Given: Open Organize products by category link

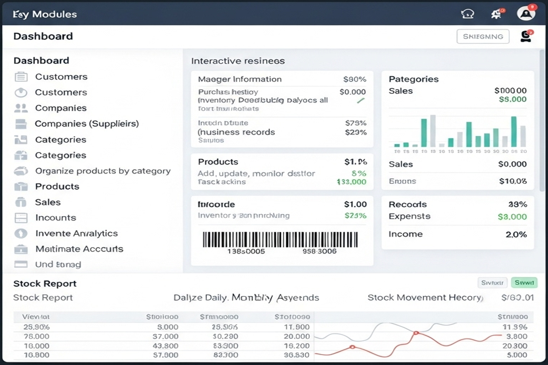Looking at the screenshot, I should [103, 171].
